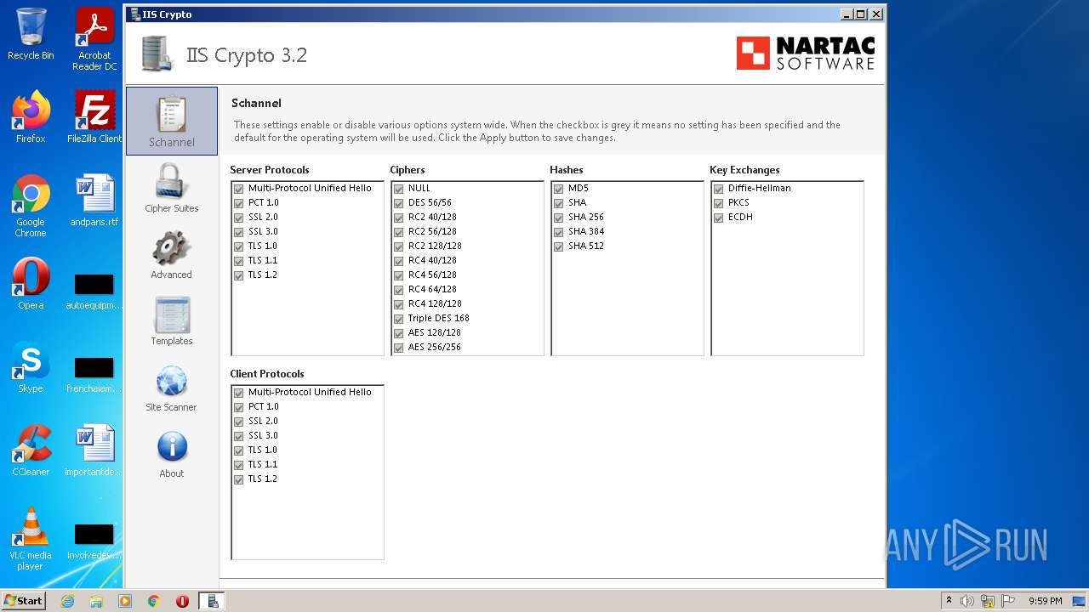Open the Cipher Suites padlock section
Screen dimensions: 1089x612
(172, 188)
